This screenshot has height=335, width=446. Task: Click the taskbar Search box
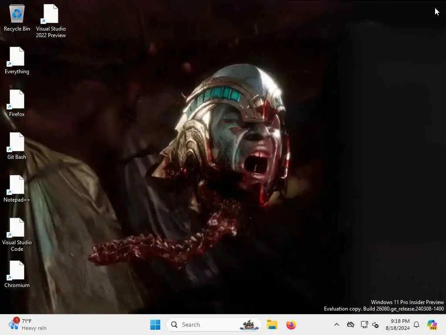coord(213,325)
